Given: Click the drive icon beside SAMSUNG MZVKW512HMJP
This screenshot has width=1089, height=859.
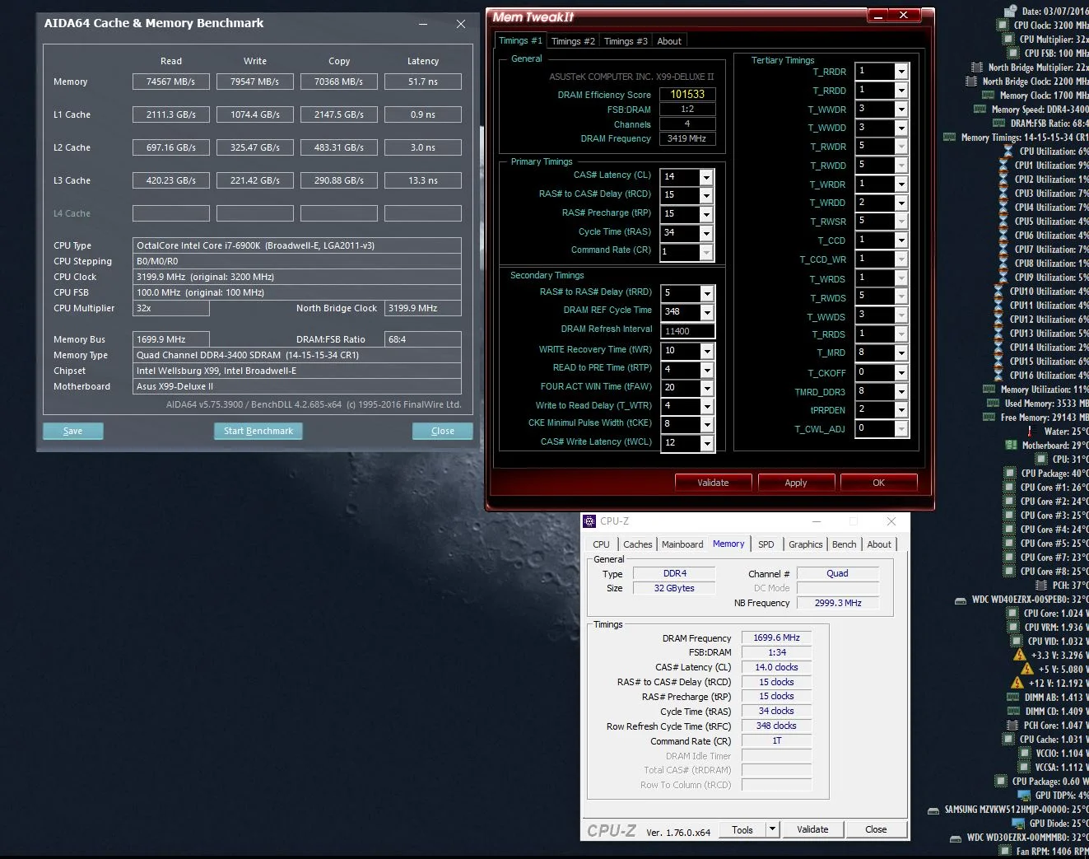Looking at the screenshot, I should (933, 810).
